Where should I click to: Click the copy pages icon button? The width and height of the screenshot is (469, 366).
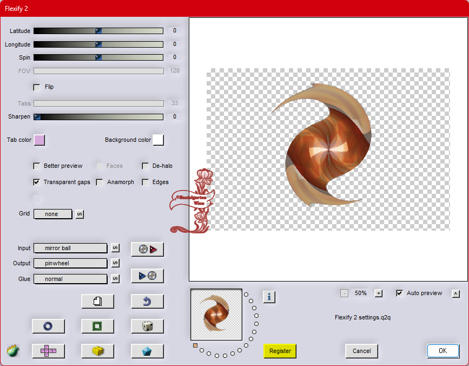97,302
